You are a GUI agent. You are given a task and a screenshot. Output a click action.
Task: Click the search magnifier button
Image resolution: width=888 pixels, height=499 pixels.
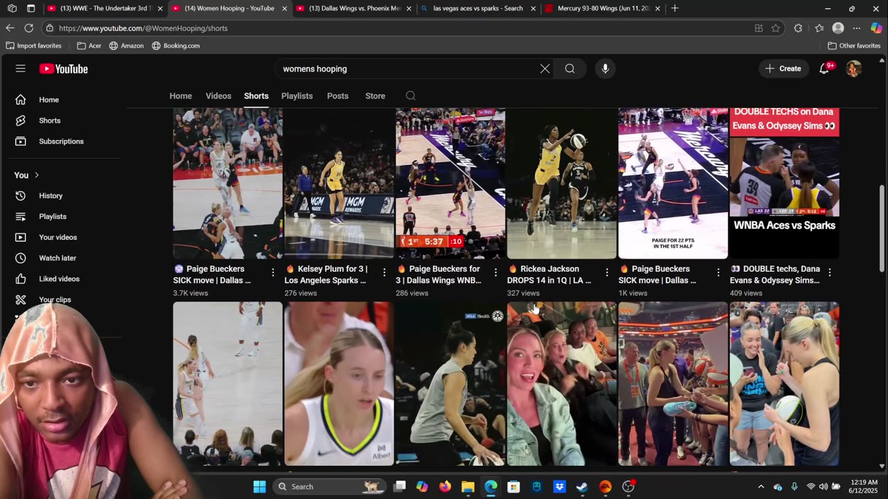coord(570,69)
